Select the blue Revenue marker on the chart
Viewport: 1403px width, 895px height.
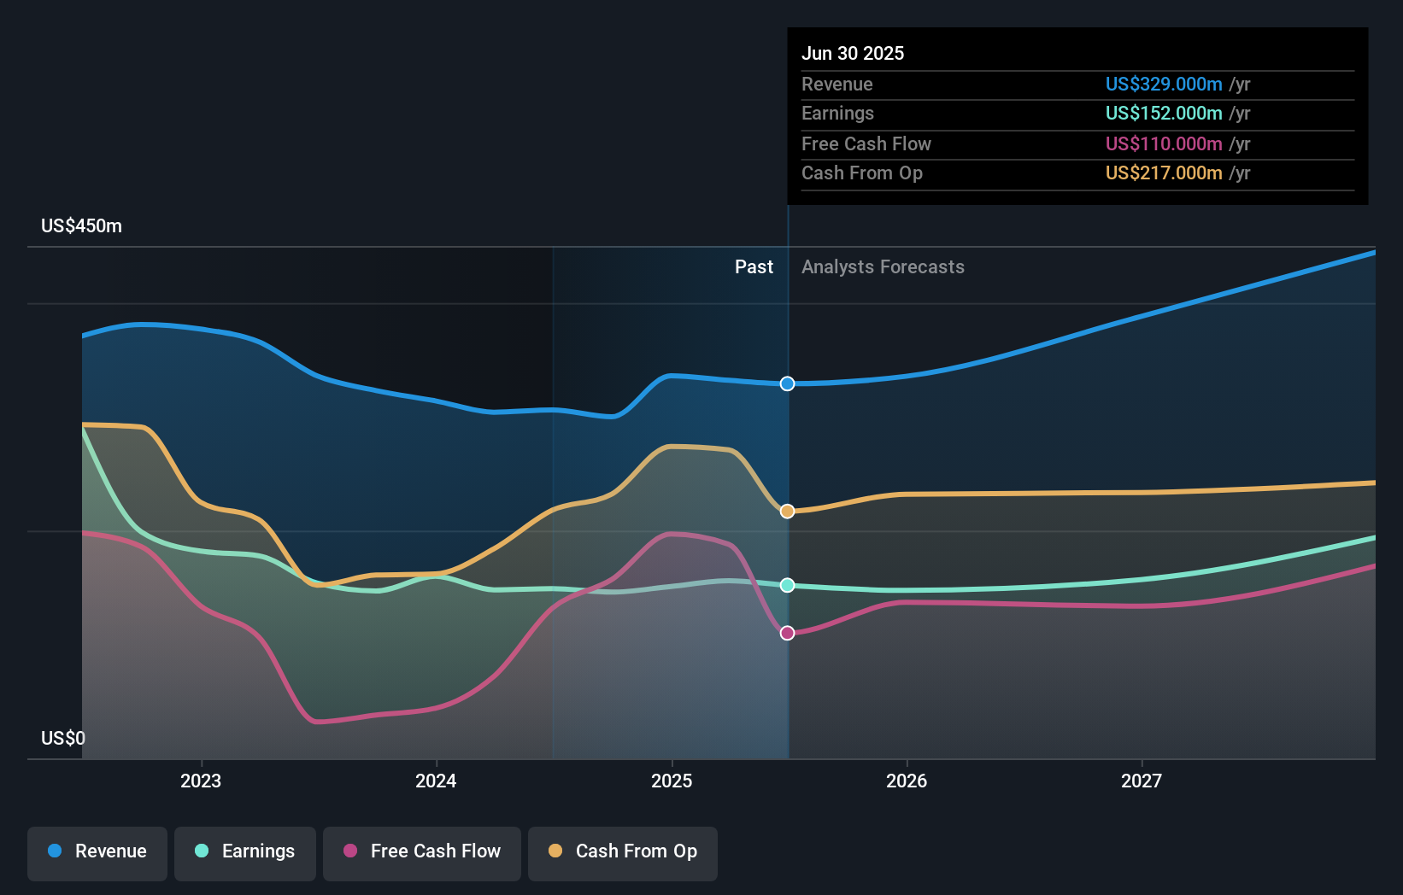(x=786, y=383)
